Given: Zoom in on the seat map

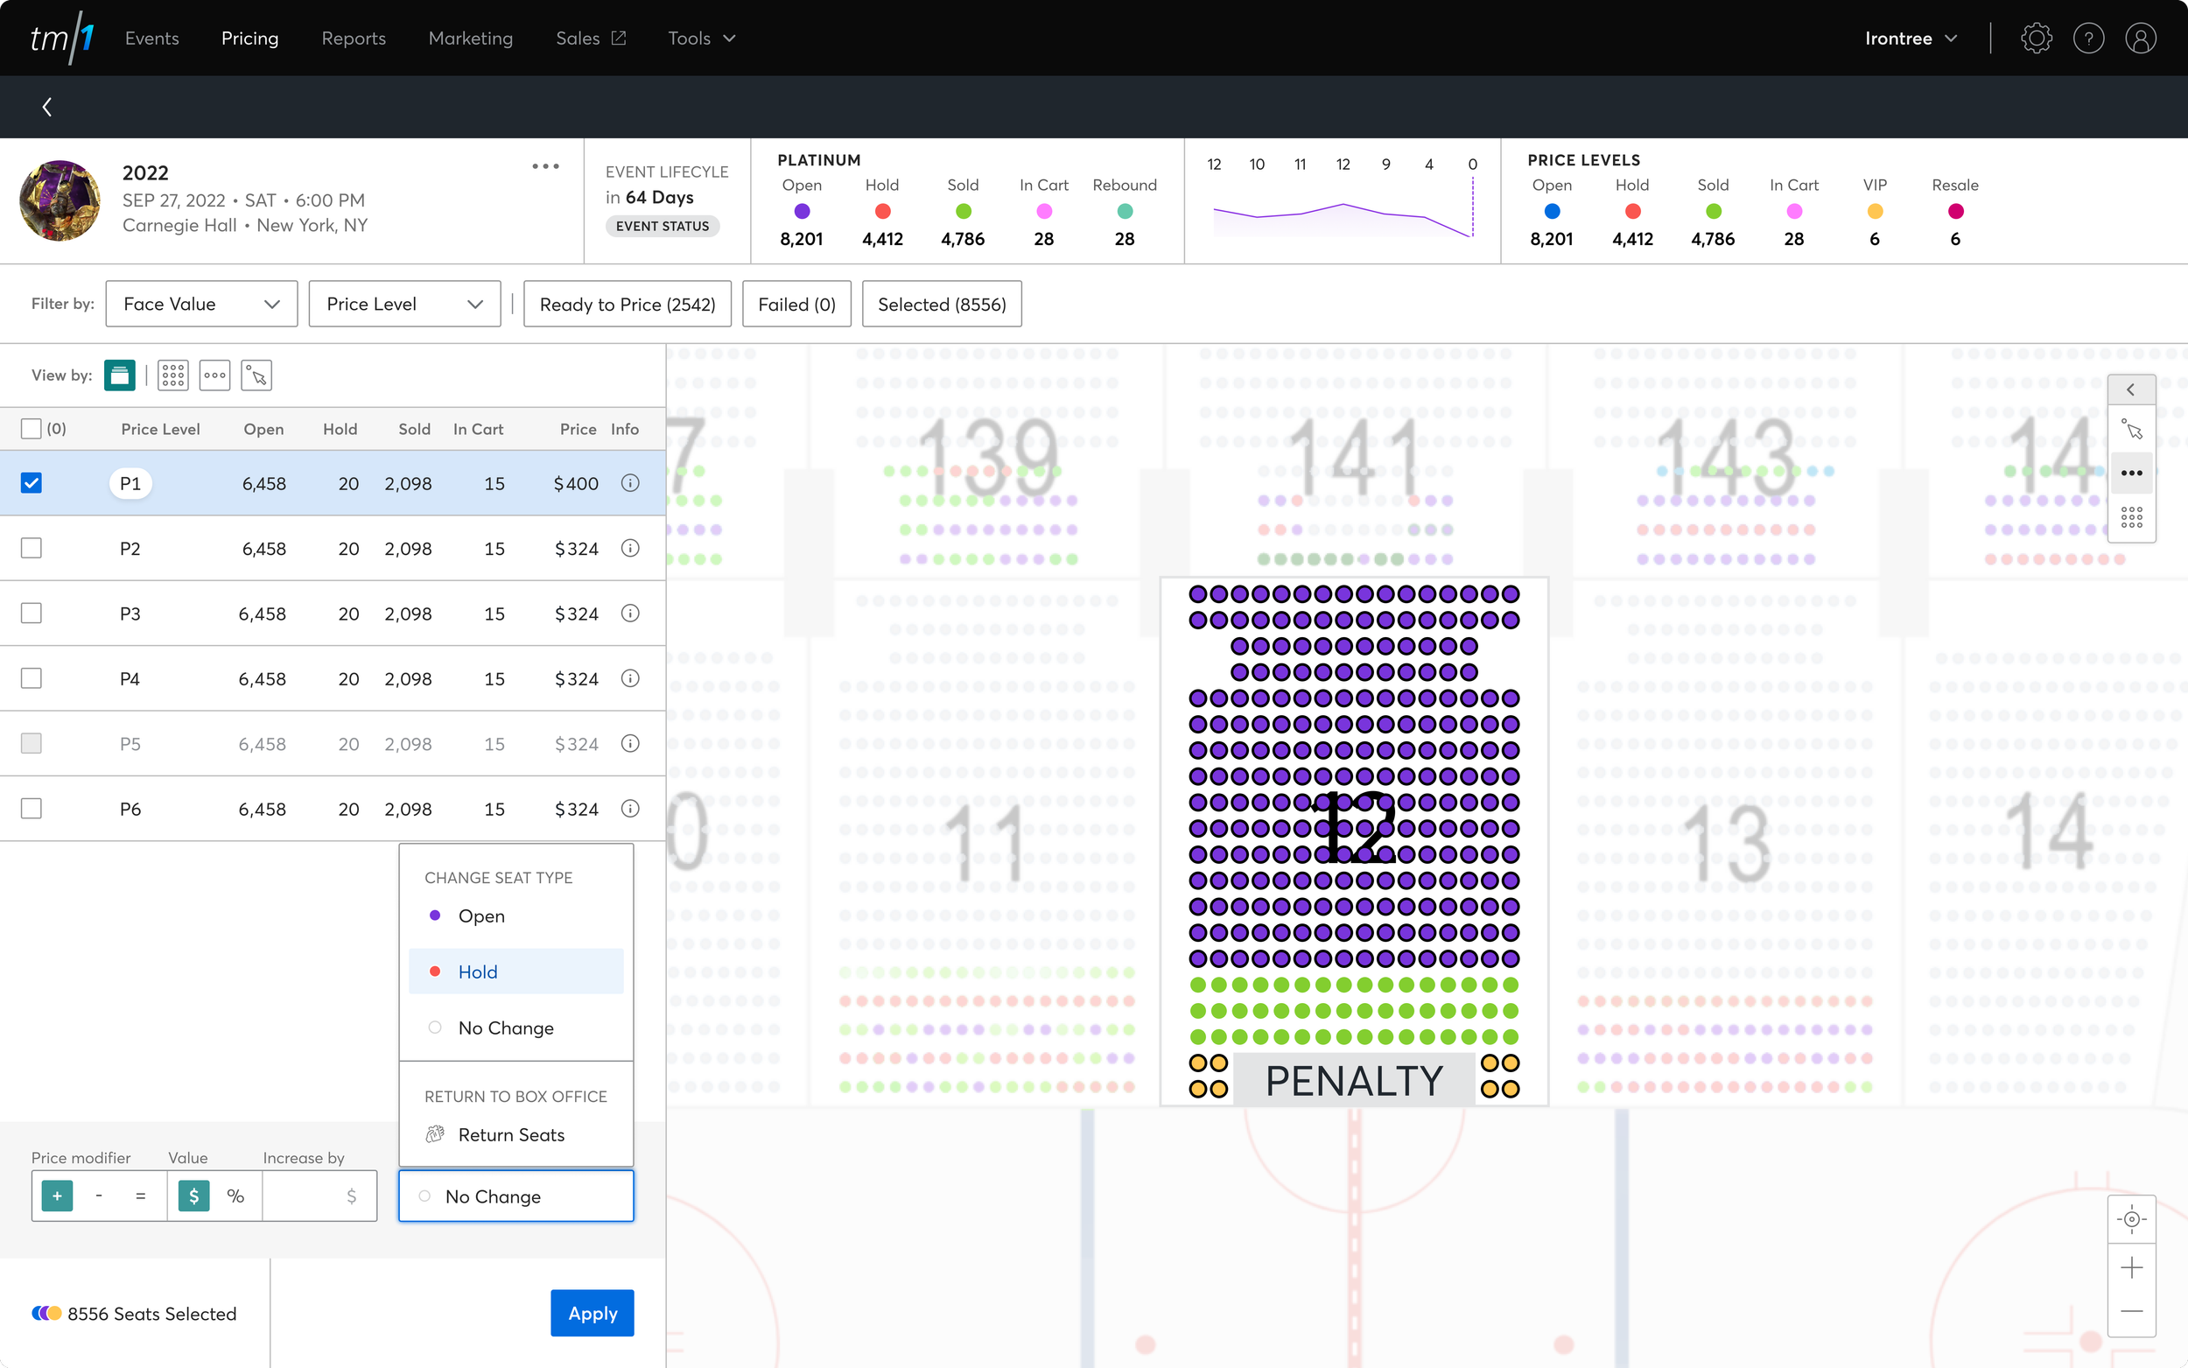Looking at the screenshot, I should 2131,1266.
